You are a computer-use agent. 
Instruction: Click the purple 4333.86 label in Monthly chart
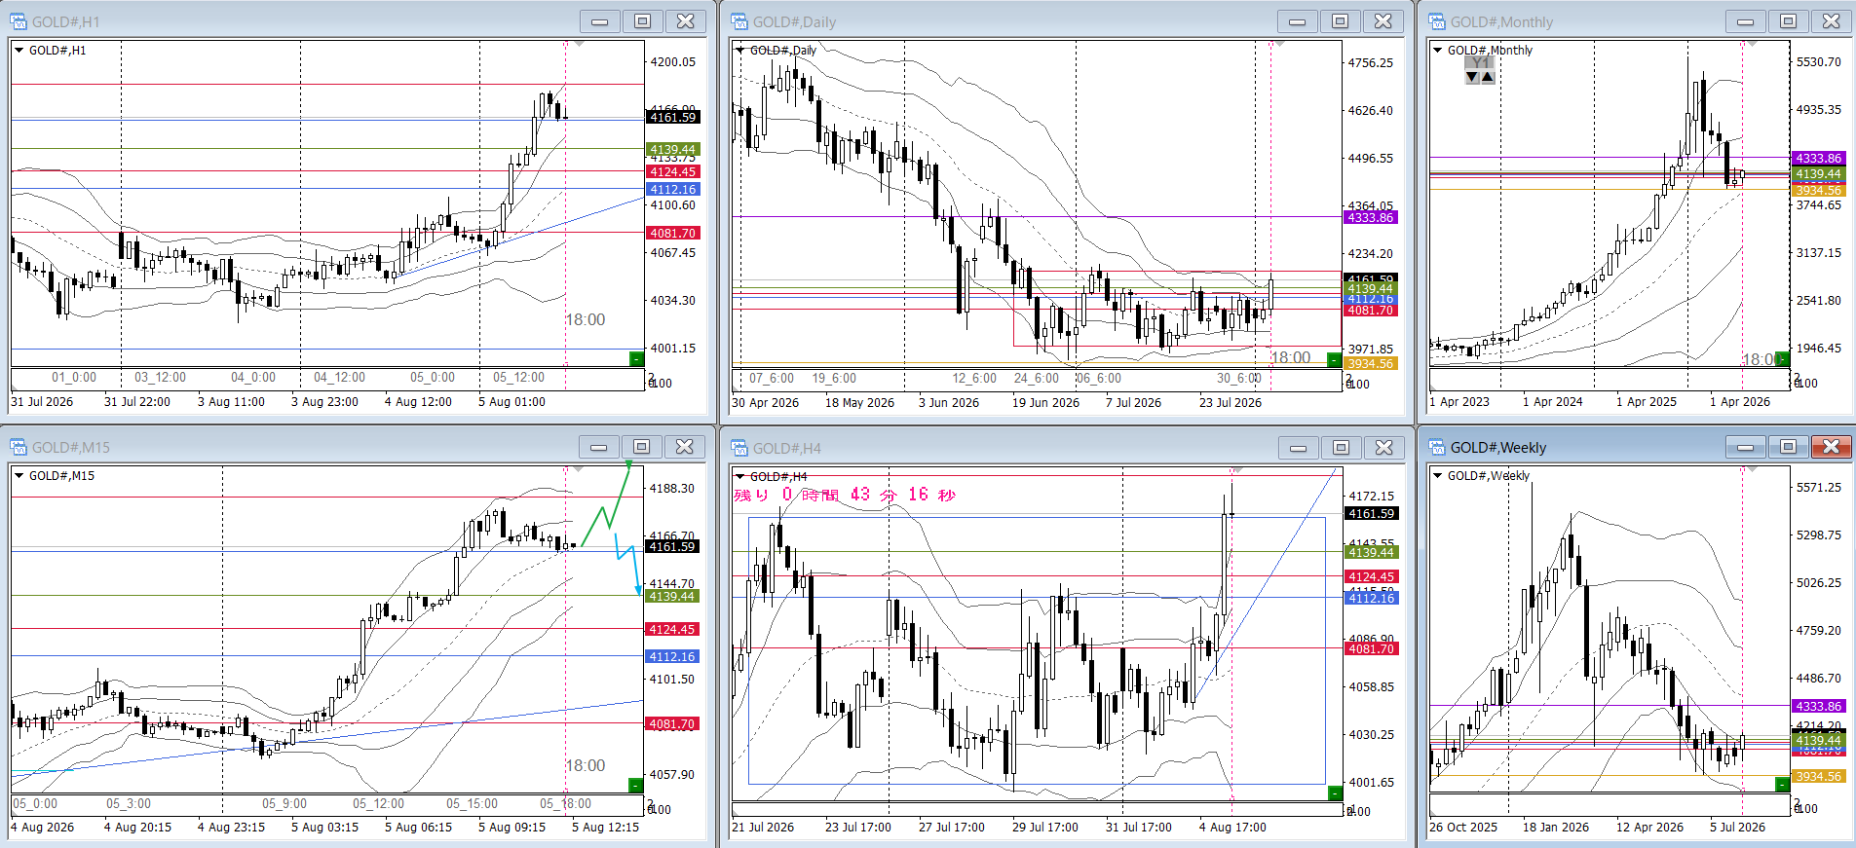tap(1819, 159)
